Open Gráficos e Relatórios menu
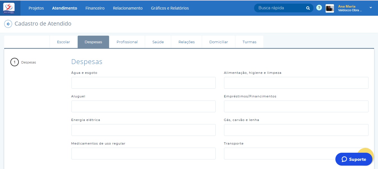The height and width of the screenshot is (169, 378). pos(170,8)
